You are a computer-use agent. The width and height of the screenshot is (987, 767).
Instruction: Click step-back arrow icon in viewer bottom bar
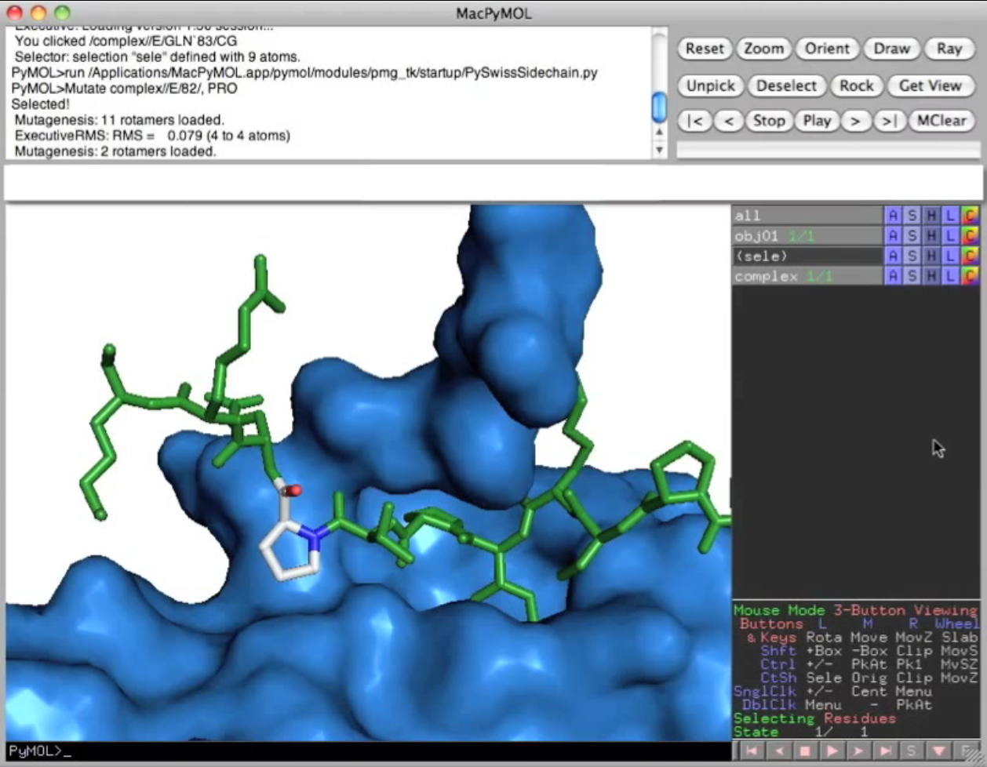pos(778,751)
